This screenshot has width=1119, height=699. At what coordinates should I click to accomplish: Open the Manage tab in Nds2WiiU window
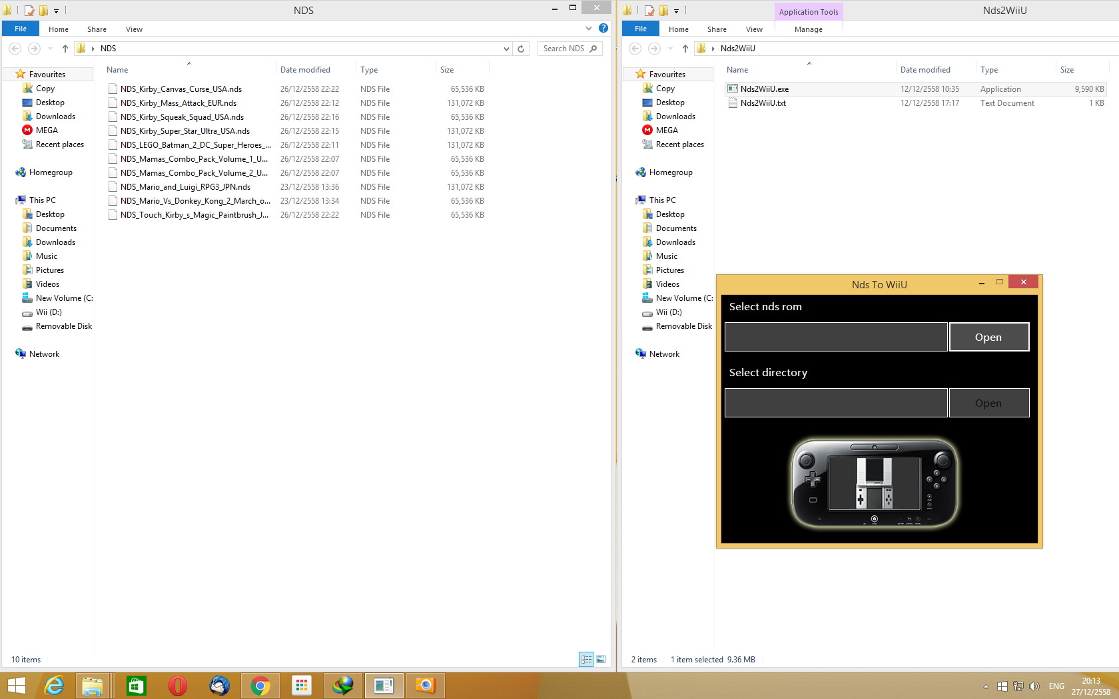[809, 29]
